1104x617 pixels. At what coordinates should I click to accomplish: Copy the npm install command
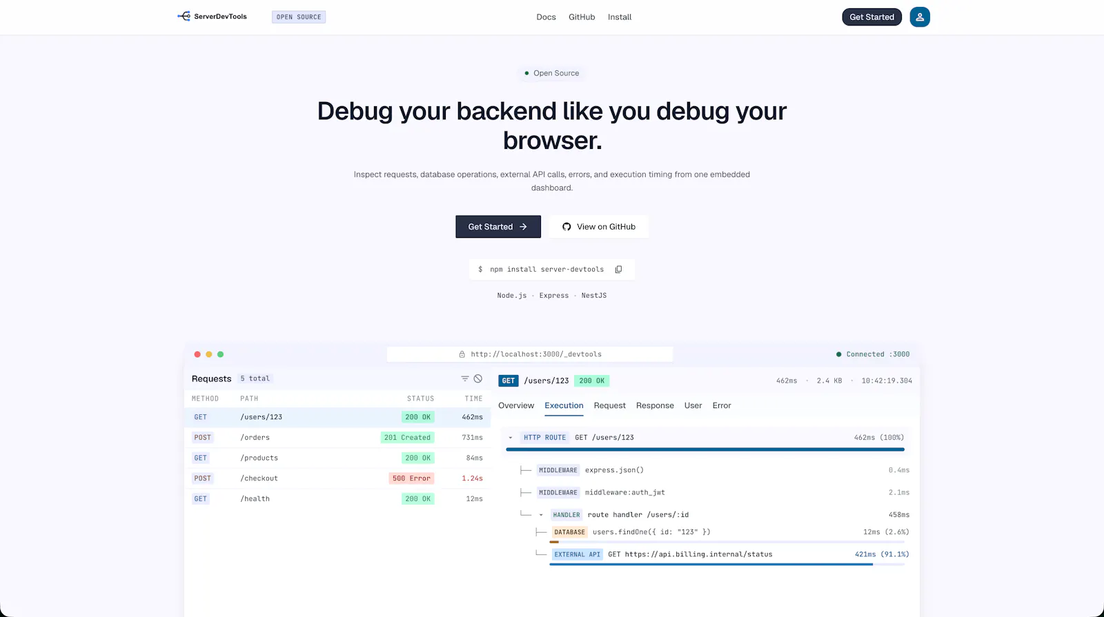[x=618, y=270]
